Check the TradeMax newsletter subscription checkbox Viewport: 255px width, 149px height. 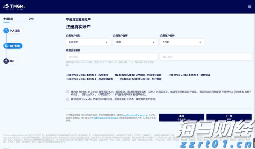68,99
